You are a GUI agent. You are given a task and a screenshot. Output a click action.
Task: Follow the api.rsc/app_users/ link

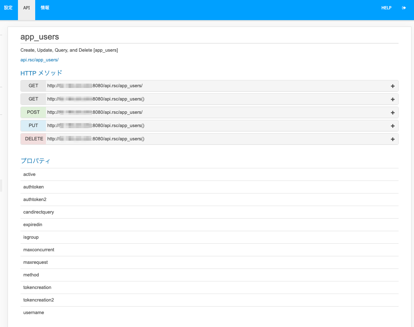[39, 60]
